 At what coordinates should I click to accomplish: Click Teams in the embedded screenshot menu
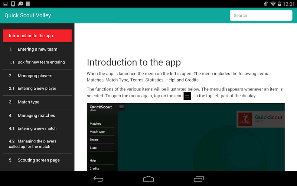[94, 139]
